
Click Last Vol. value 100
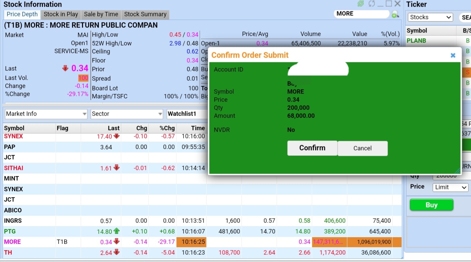(83, 78)
